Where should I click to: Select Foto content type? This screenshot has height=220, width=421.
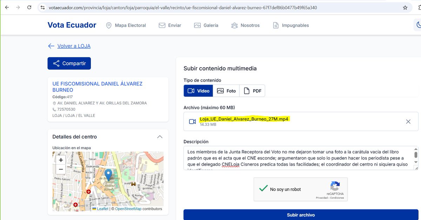226,91
